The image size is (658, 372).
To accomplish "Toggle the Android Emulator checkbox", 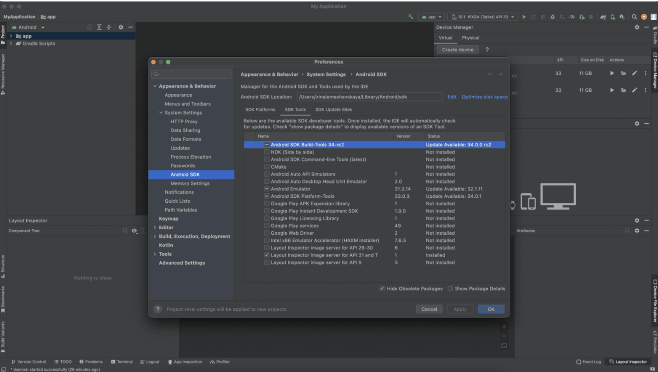I will (x=267, y=189).
